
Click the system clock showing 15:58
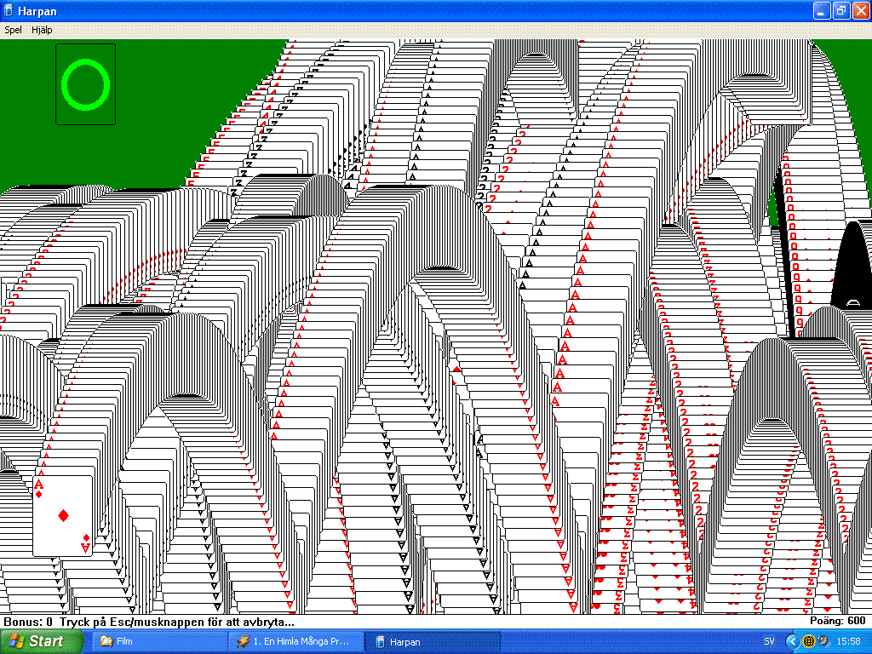point(849,641)
